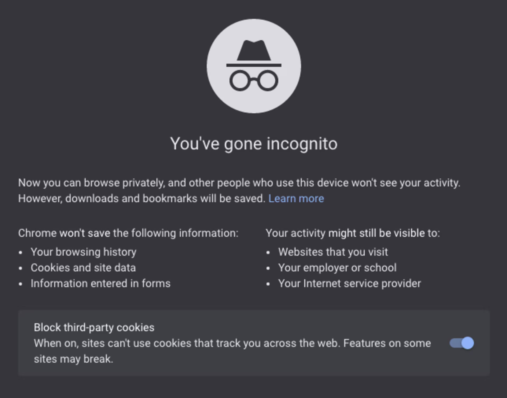Viewport: 507px width, 398px height.
Task: Click the 'You've gone incognito' heading
Action: tap(253, 144)
